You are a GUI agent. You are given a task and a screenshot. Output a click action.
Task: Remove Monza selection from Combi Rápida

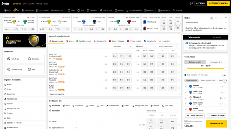(225, 110)
